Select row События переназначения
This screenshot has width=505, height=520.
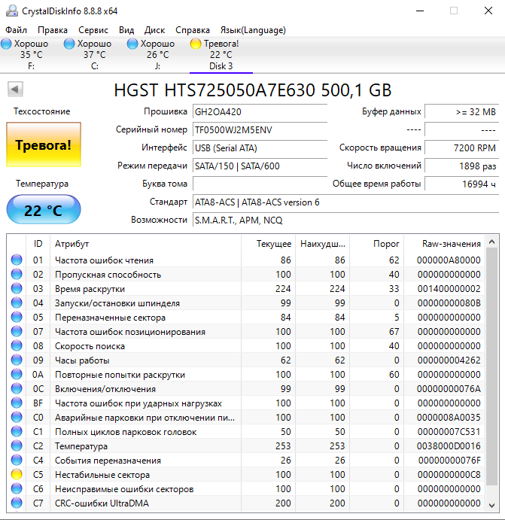245,461
